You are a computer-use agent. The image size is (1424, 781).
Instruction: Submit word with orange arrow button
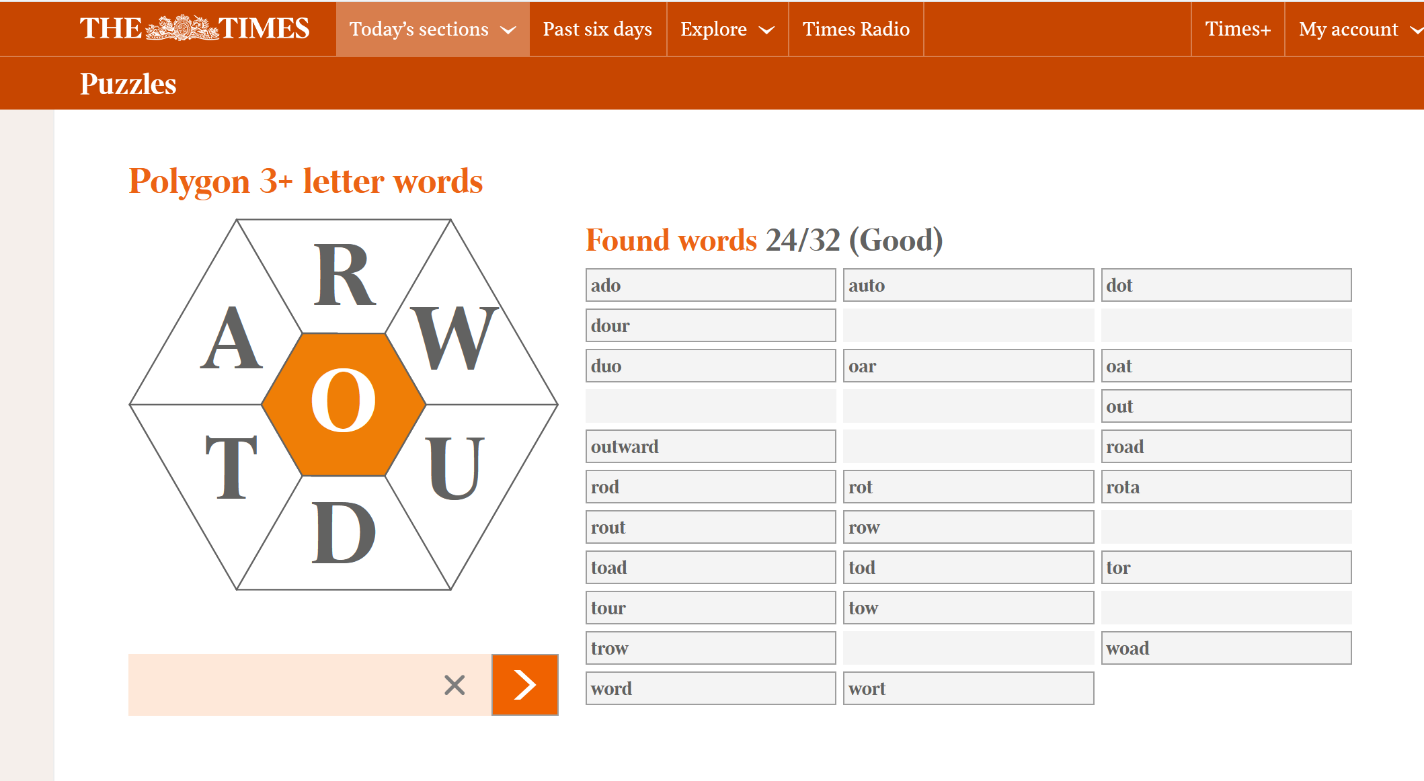[525, 685]
